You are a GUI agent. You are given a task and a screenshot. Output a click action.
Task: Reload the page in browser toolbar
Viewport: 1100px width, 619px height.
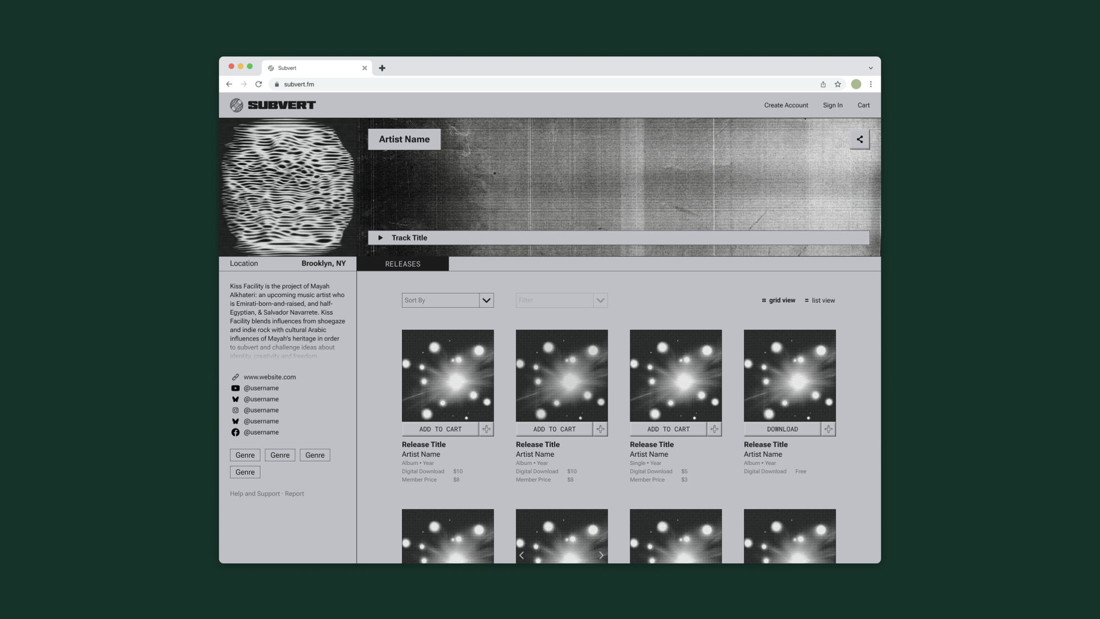pos(258,84)
